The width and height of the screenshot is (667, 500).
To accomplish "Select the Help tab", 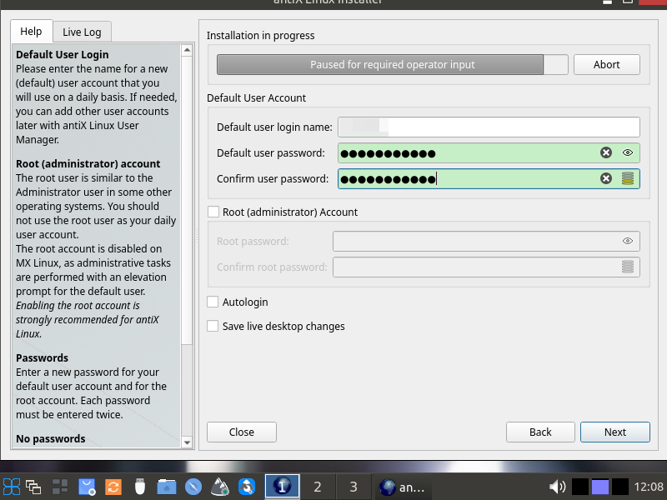I will coord(31,32).
